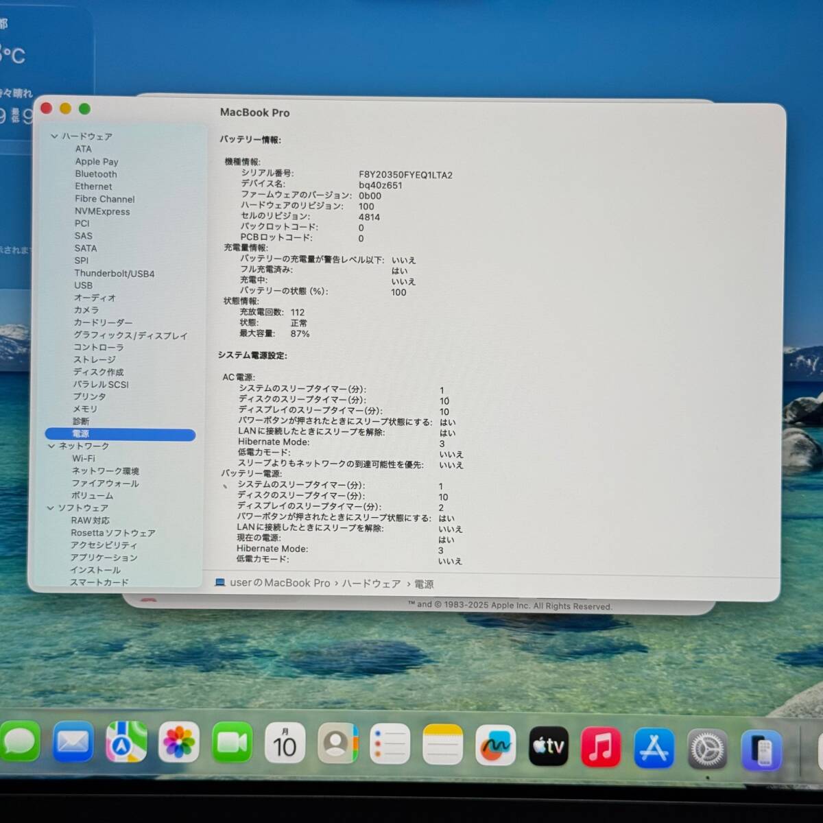The width and height of the screenshot is (823, 823).
Task: Open the Music app in Dock
Action: [601, 747]
